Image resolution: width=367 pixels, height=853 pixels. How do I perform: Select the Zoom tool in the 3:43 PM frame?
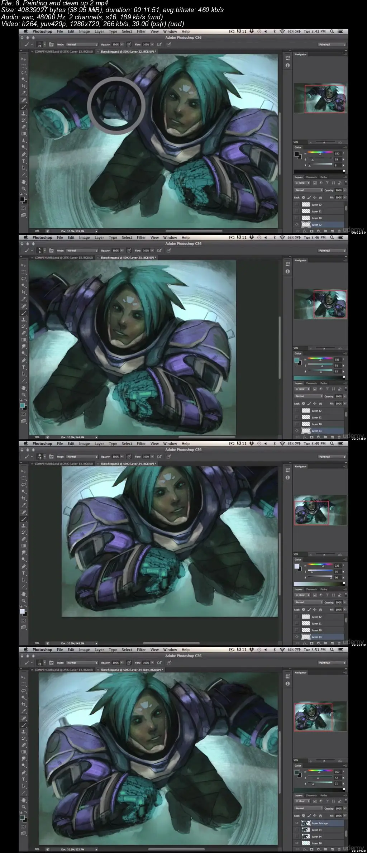[x=24, y=189]
